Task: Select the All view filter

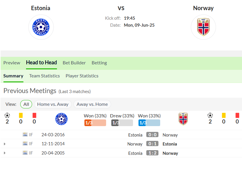Action: pos(26,104)
